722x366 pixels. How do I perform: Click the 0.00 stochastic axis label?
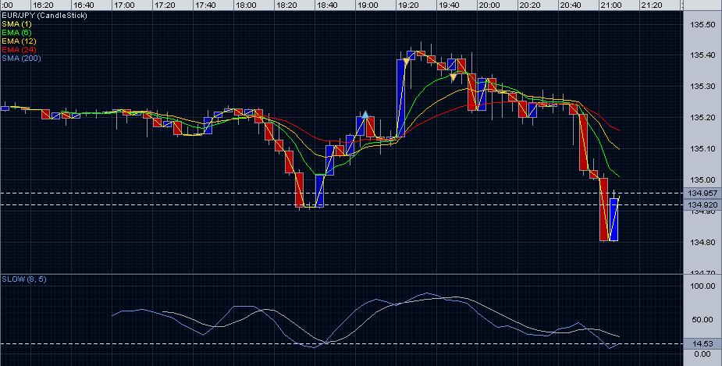702,354
